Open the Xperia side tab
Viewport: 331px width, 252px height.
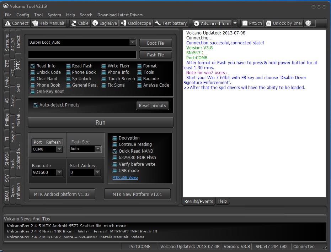13,191
